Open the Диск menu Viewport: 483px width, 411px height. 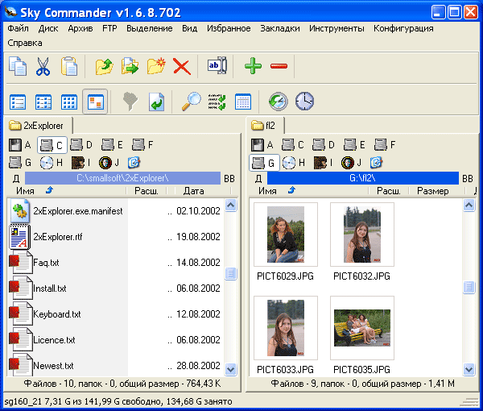(x=48, y=29)
